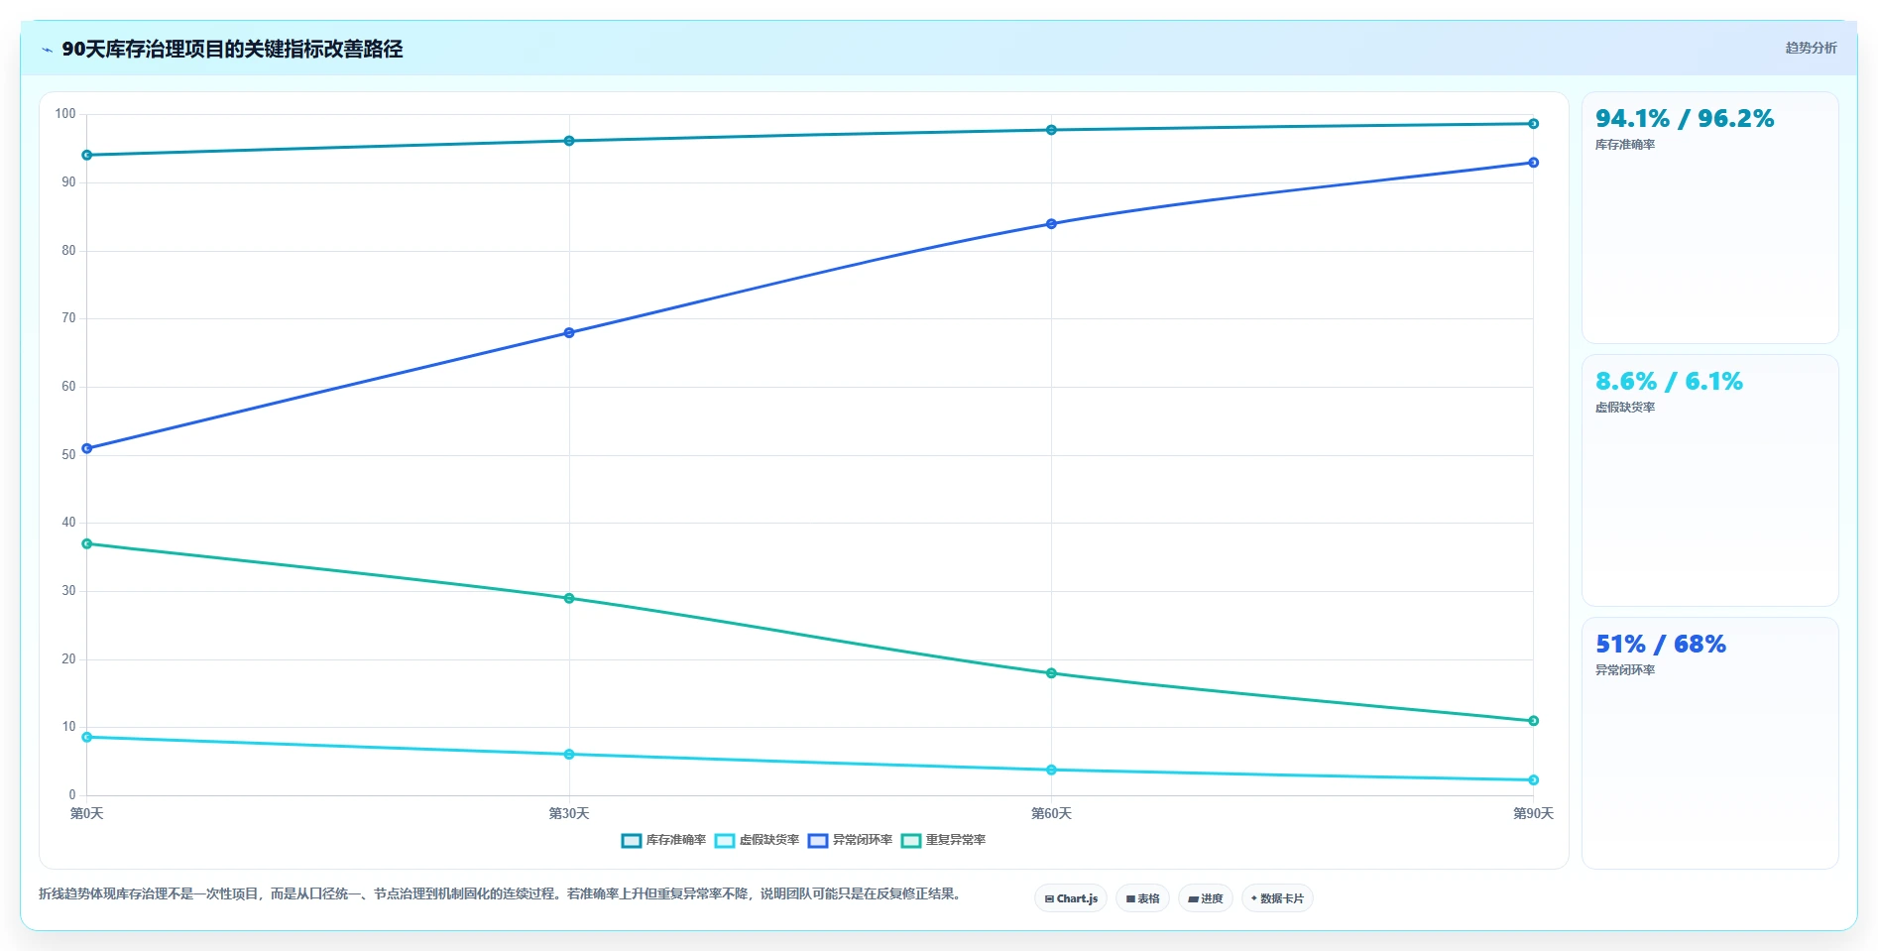Click the 94.1% / 96.2% value in the 库存准确率 card
The width and height of the screenshot is (1878, 951).
(x=1685, y=119)
